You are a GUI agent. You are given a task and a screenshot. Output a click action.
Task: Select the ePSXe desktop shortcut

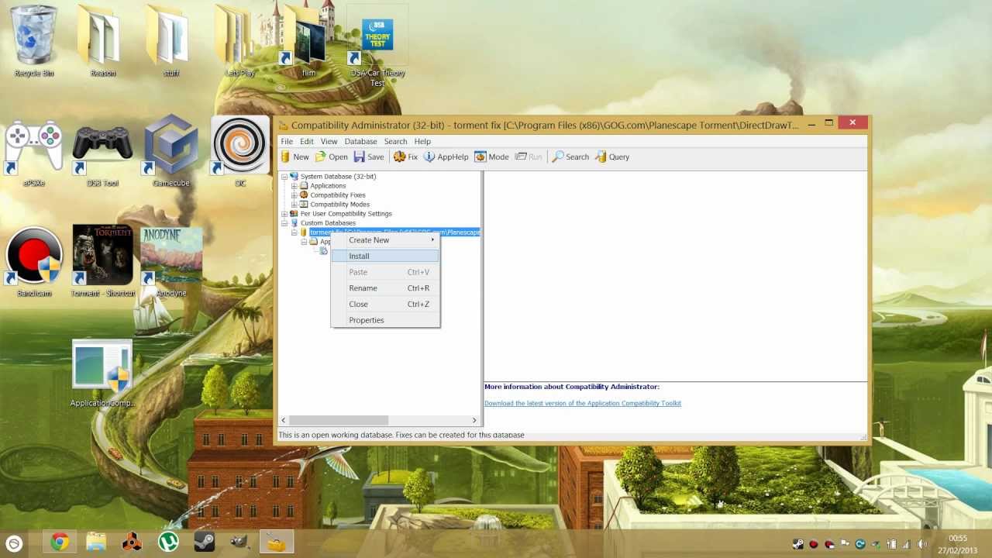34,152
